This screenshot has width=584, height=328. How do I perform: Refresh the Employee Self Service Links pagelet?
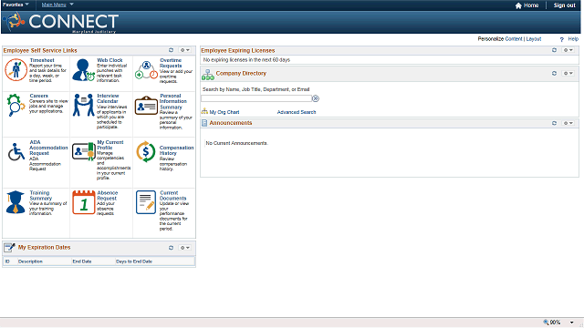pos(171,50)
